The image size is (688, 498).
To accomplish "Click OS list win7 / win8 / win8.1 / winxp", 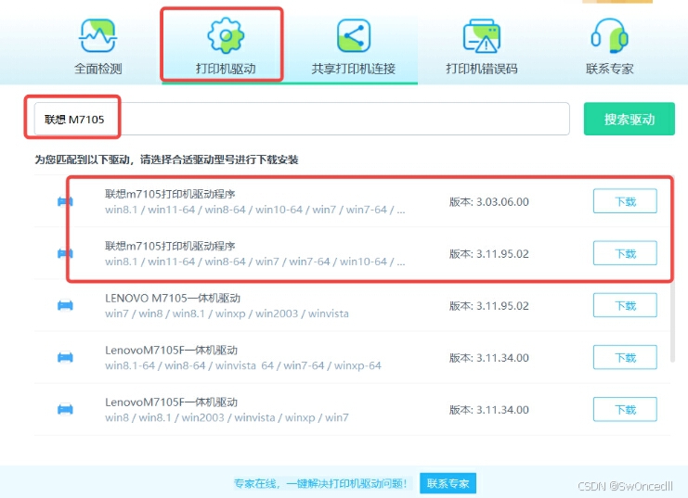I will click(227, 313).
